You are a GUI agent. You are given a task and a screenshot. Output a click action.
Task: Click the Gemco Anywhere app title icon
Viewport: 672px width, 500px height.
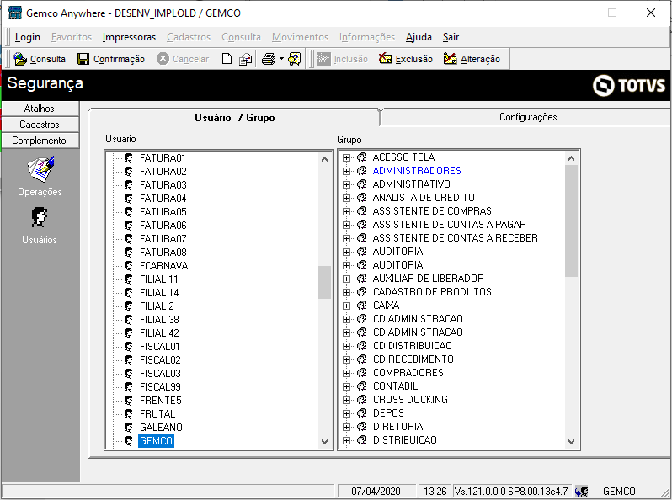[x=15, y=13]
